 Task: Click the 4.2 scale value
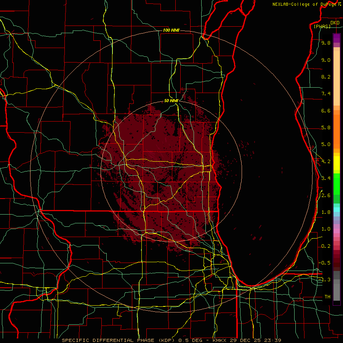point(326,162)
